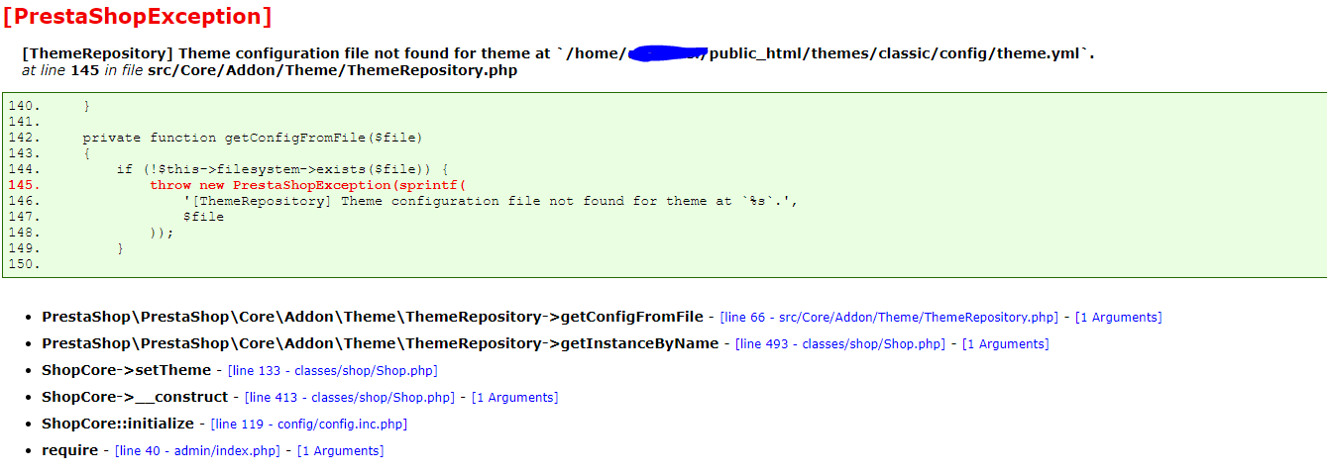
Task: Click the 'Theme configuration file not found' error message
Action: [558, 53]
